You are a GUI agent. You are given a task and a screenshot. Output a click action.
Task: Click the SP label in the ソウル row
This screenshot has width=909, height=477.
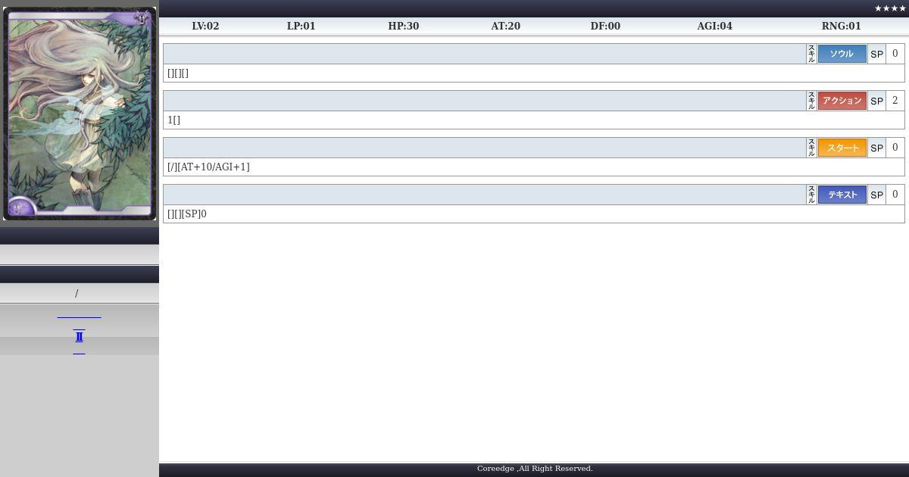point(876,54)
